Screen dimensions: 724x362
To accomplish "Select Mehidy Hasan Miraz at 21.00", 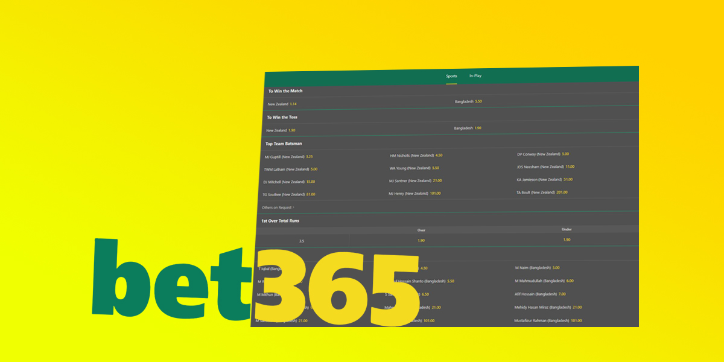I will coord(548,307).
